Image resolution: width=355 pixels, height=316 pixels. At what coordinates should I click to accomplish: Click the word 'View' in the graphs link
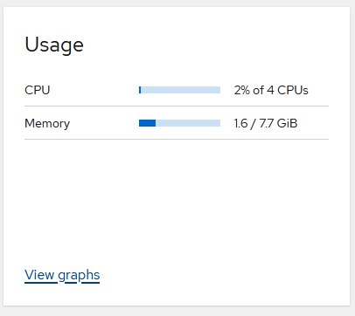(39, 275)
